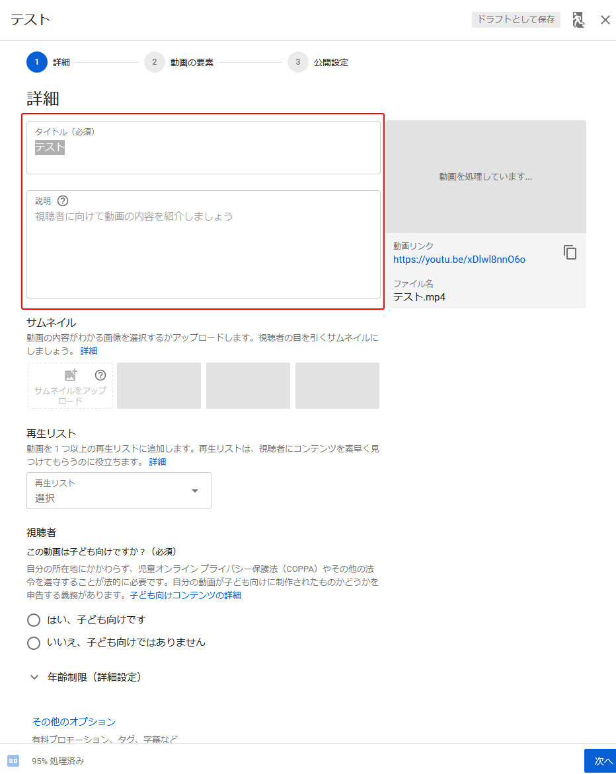This screenshot has width=616, height=774.
Task: Click into the 説明 description field
Action: click(x=204, y=245)
